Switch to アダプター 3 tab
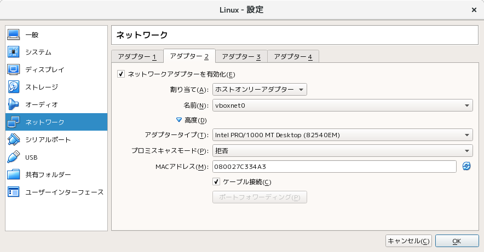Screen dimensions: 484x252 241,56
